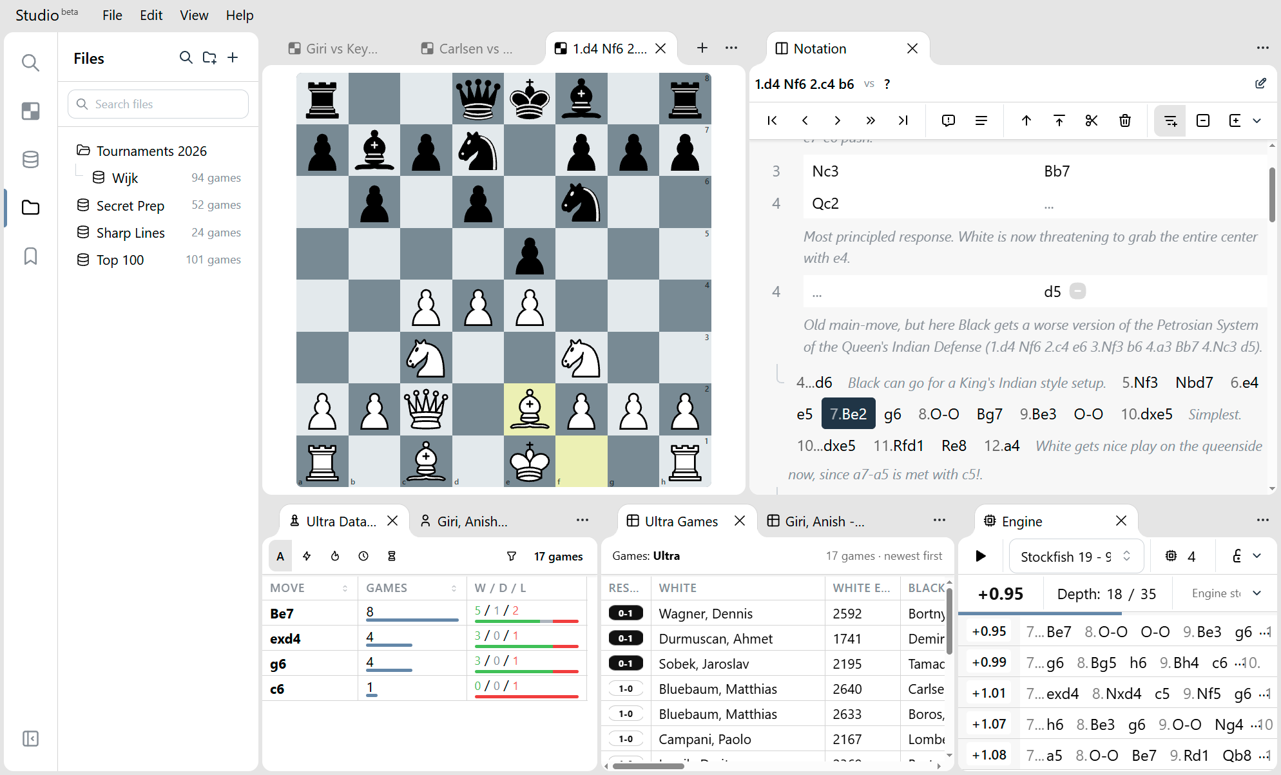Screen dimensions: 1281x775
Task: Open the board view sidebar icon
Action: [x=30, y=111]
